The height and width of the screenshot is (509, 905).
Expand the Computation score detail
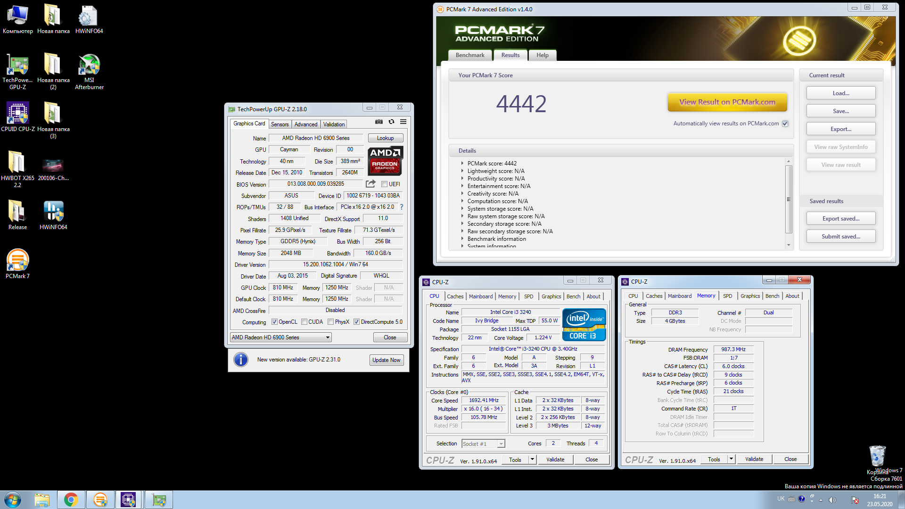point(462,201)
